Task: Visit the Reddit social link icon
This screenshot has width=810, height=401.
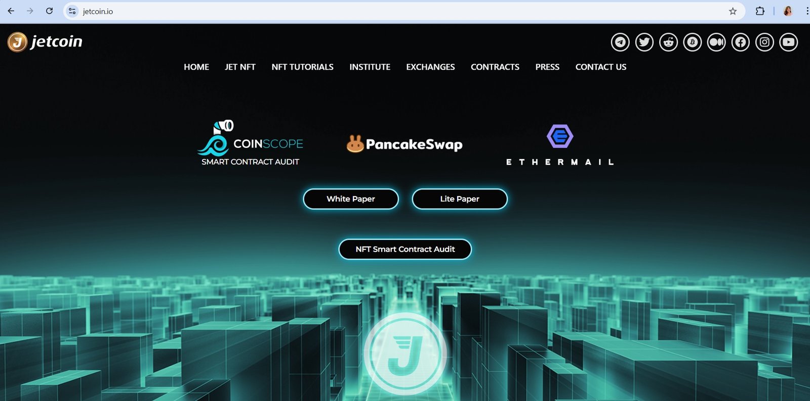Action: coord(668,42)
